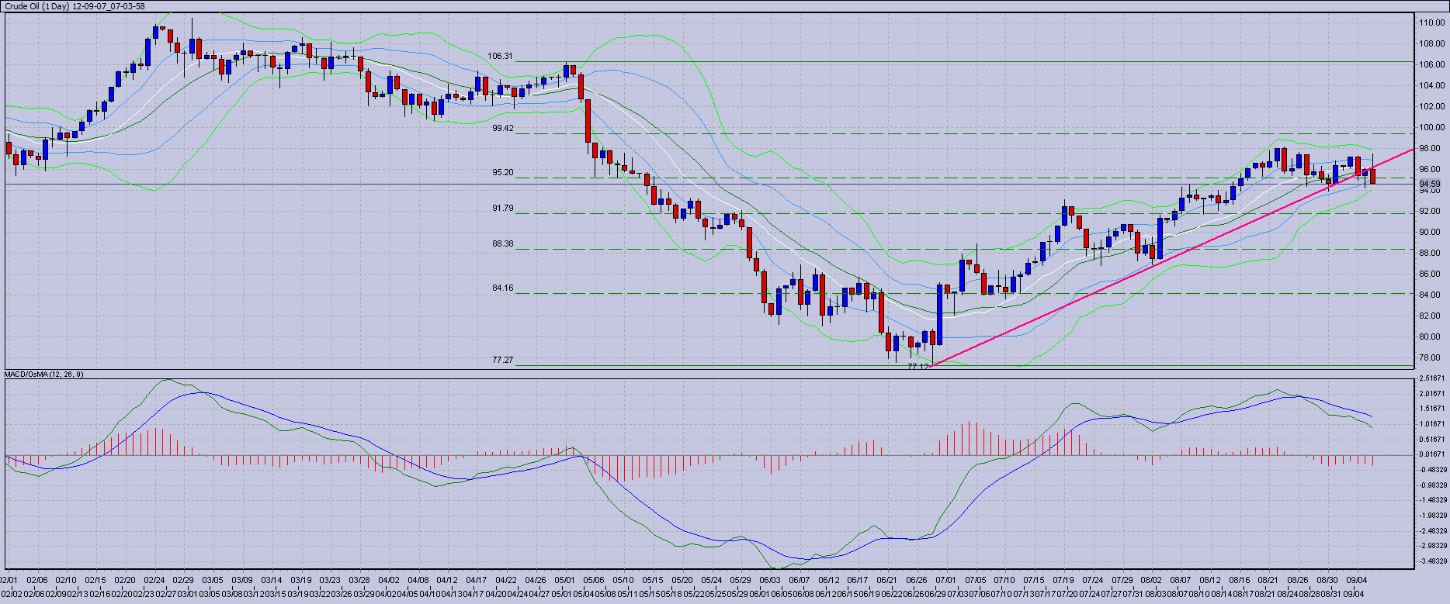1450x604 pixels.
Task: Select the 91.79 level label
Action: [502, 209]
